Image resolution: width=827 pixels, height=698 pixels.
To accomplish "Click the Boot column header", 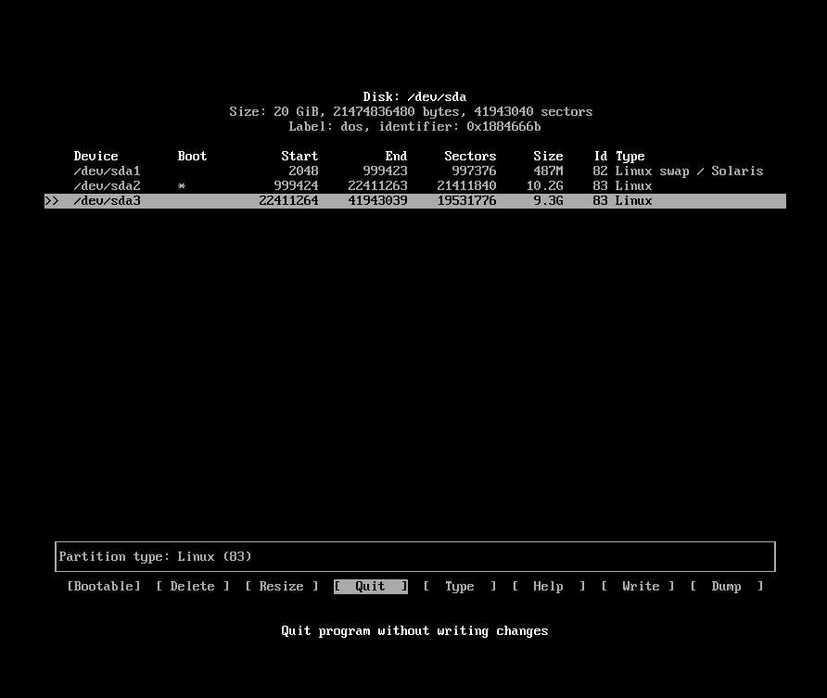I will [x=192, y=156].
